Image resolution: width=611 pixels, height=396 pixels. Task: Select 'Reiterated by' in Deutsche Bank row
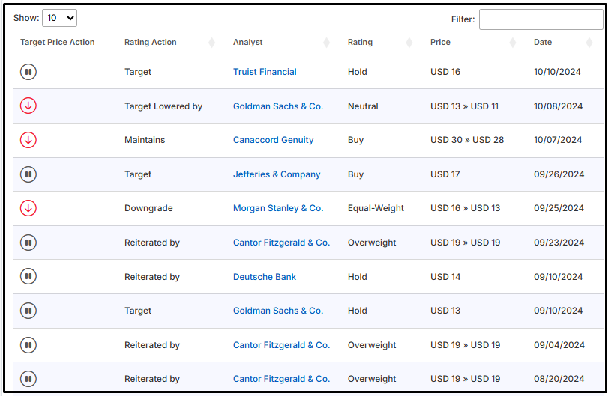click(152, 277)
